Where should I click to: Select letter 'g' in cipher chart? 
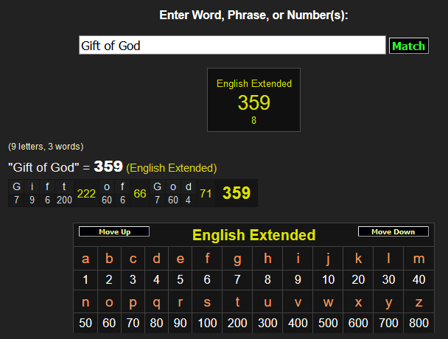[x=237, y=259]
